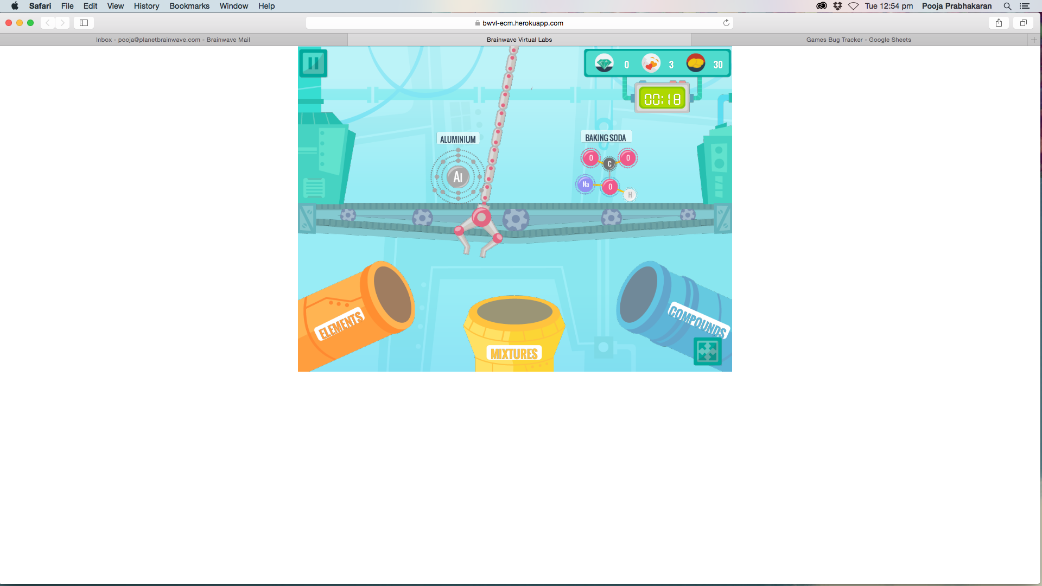The image size is (1042, 586).
Task: Click the Na atom in Baking Soda
Action: pos(586,184)
